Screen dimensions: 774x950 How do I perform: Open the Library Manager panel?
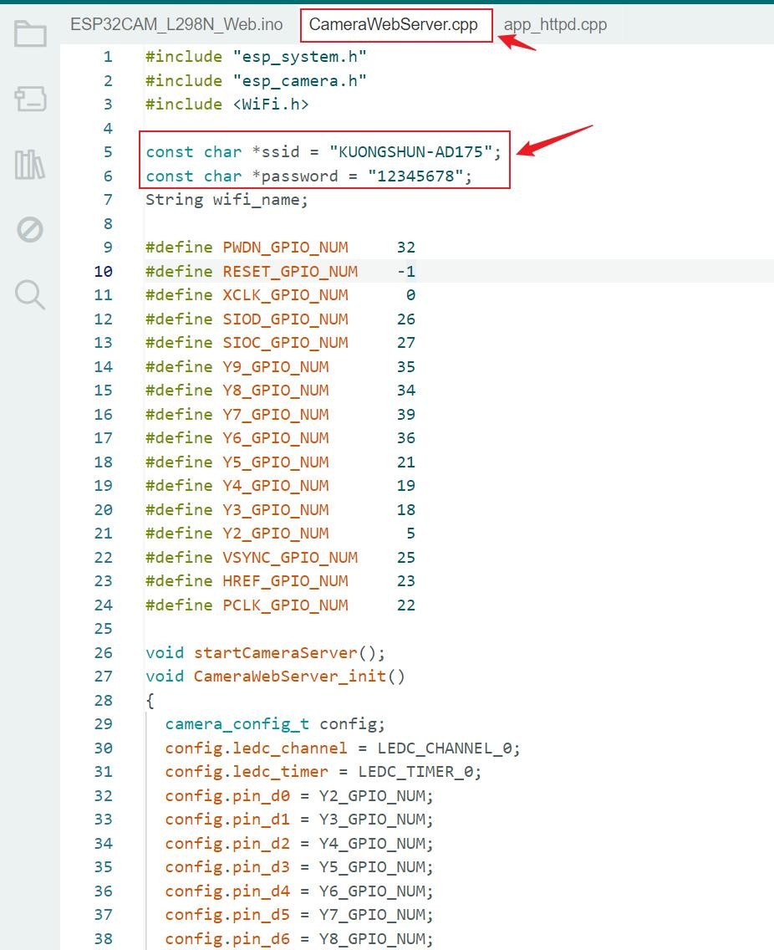coord(30,164)
